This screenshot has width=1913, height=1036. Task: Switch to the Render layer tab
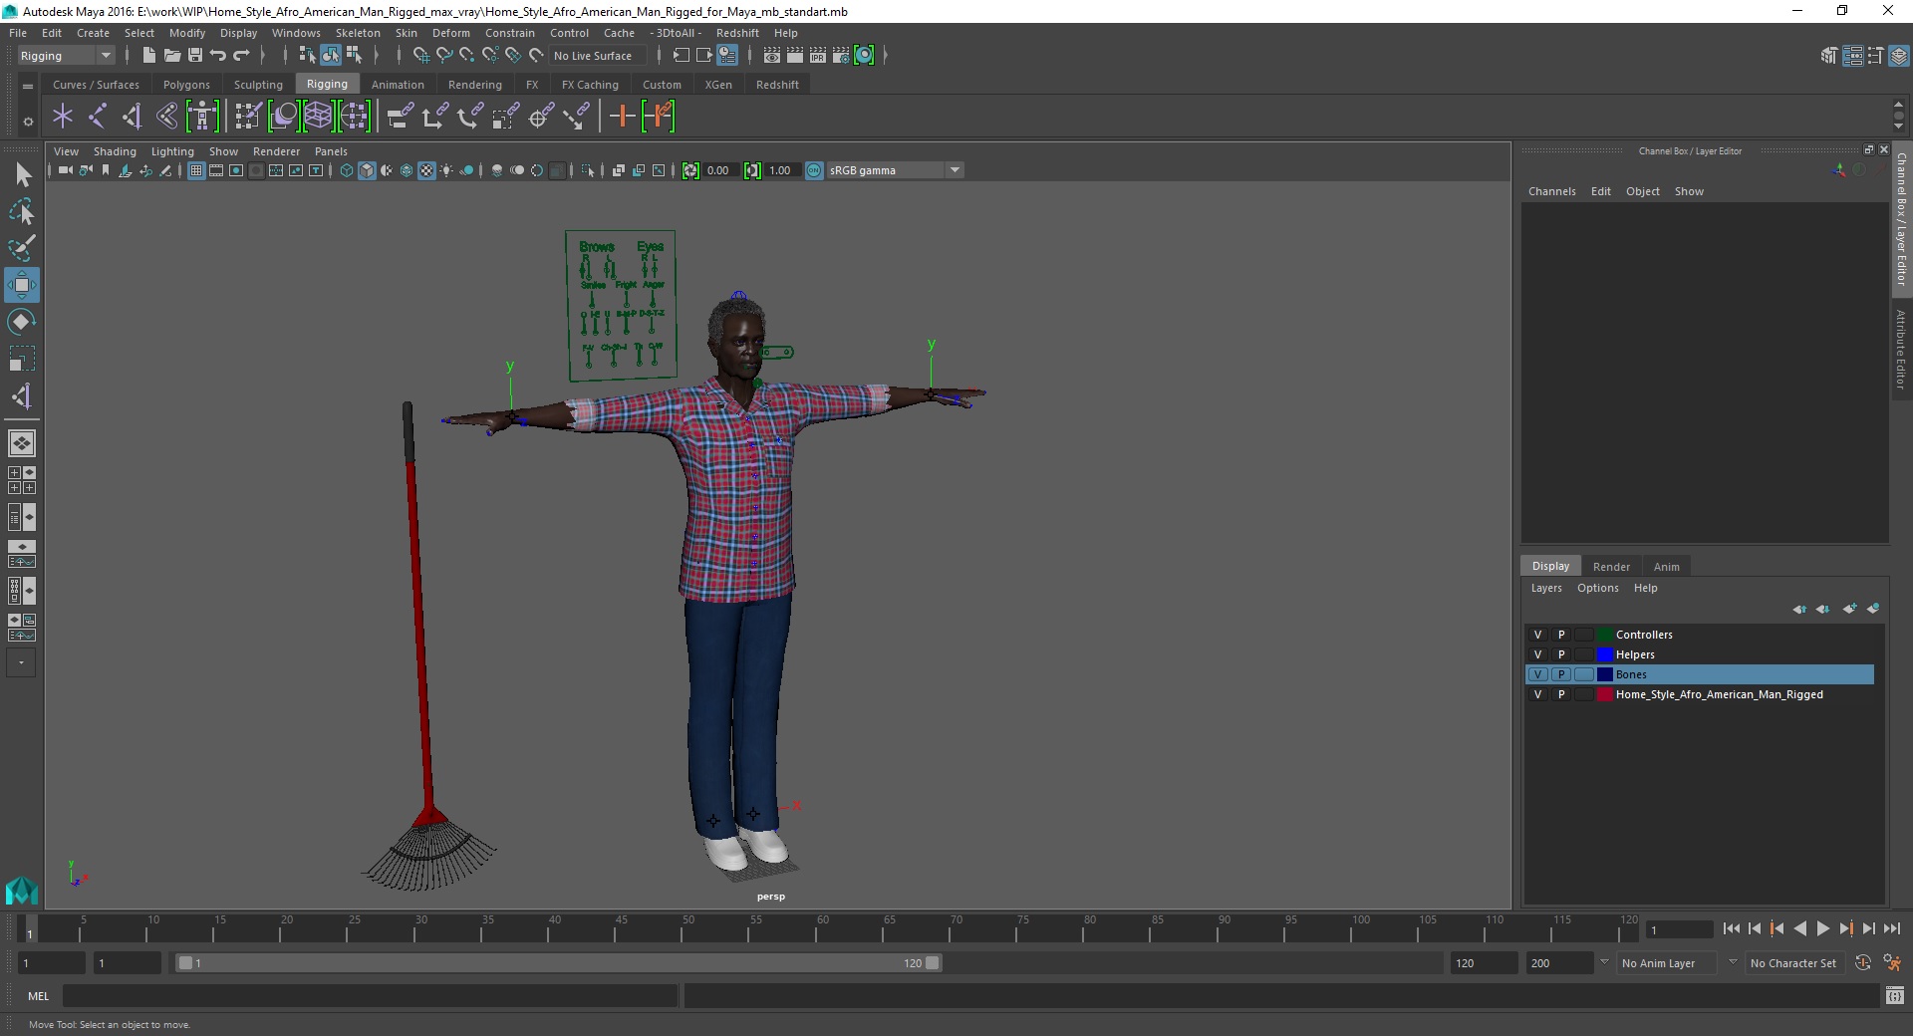(1611, 567)
